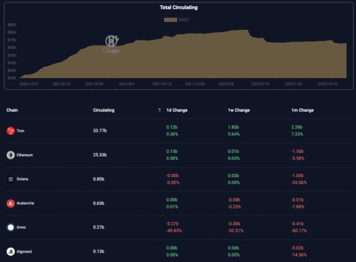
Task: Click the Solana chain logo icon
Action: [x=10, y=179]
